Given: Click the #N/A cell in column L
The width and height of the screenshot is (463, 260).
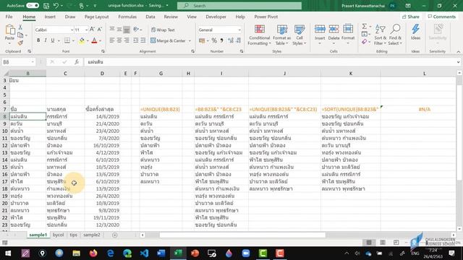Looking at the screenshot, I should [425, 109].
